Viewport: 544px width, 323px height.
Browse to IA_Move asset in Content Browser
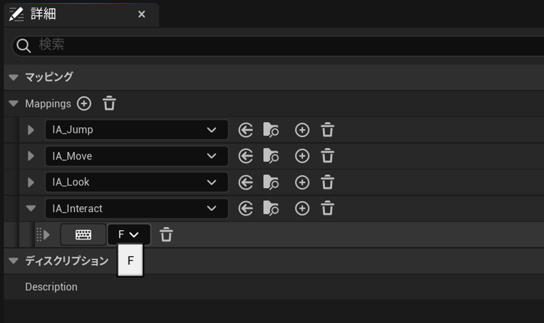tap(271, 156)
